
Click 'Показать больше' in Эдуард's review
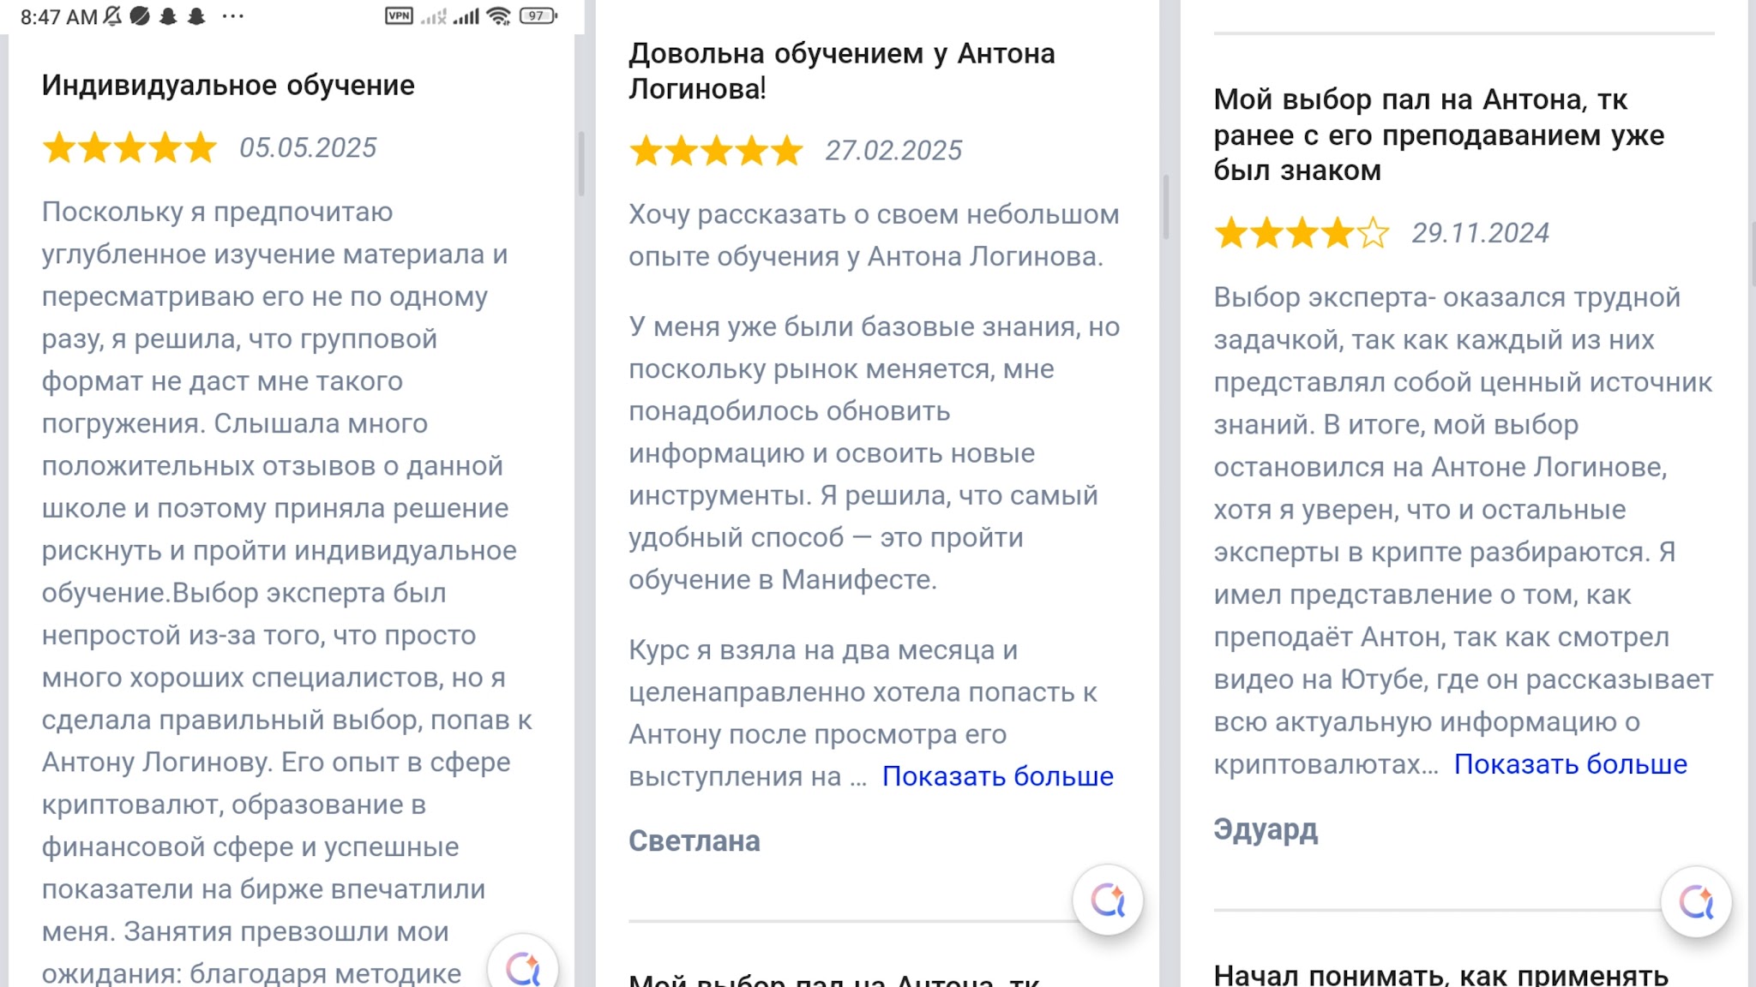1570,763
